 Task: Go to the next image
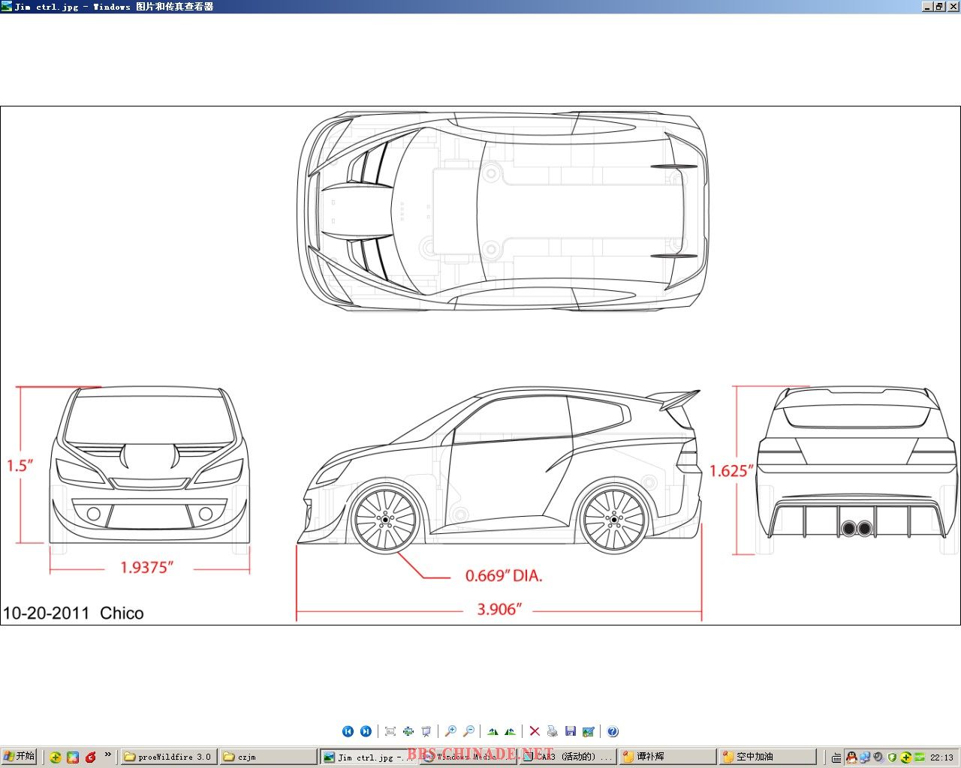366,731
